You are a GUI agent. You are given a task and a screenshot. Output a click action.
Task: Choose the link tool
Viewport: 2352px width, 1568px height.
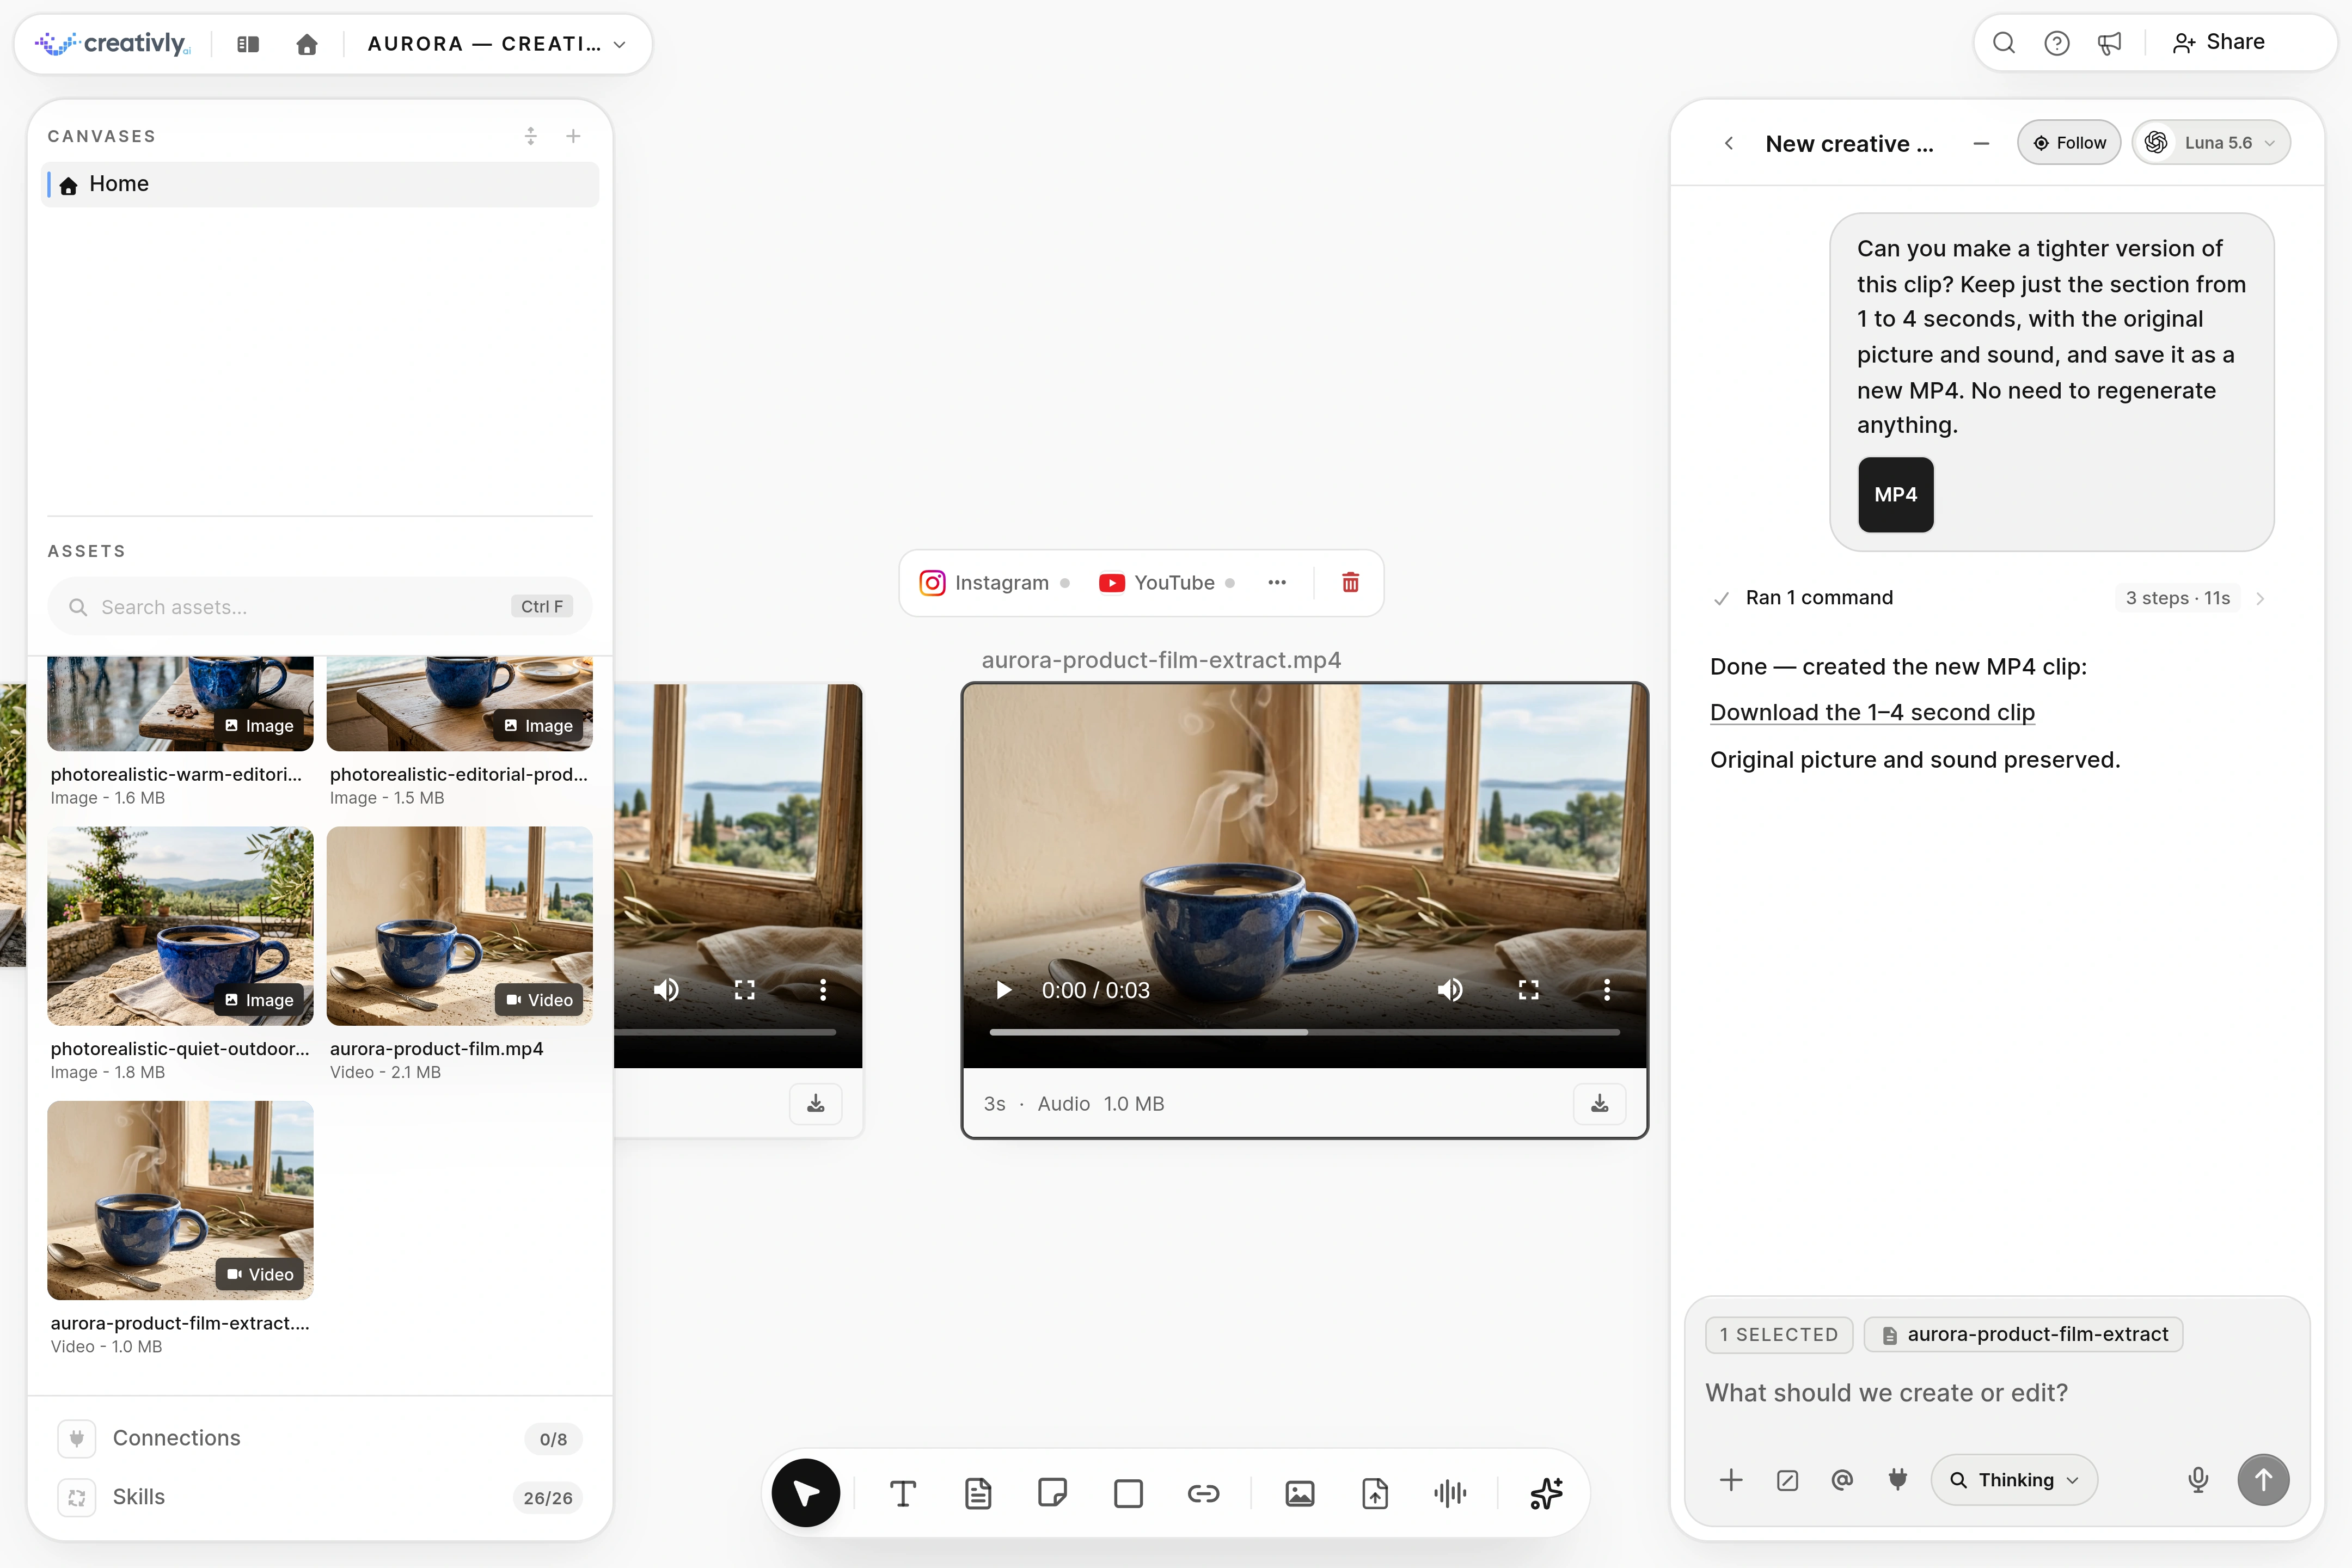(x=1203, y=1493)
